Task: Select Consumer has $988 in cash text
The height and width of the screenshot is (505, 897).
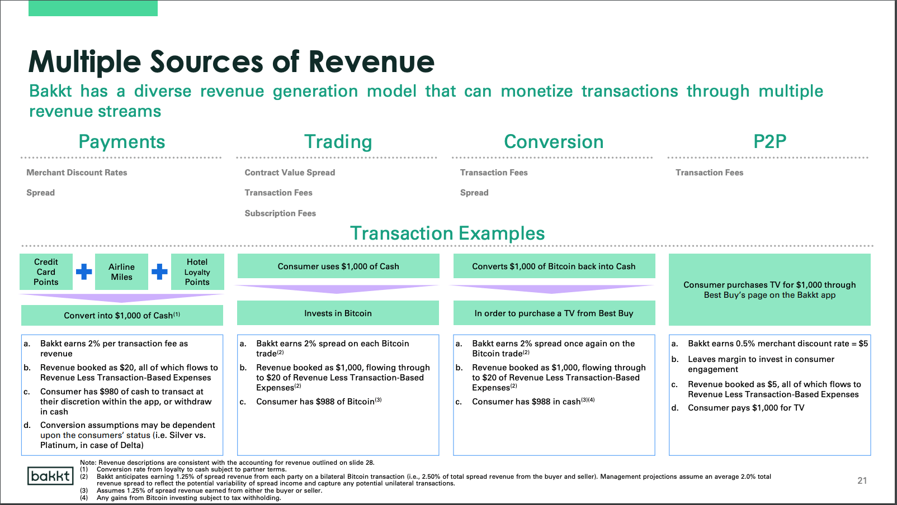Action: click(x=534, y=402)
